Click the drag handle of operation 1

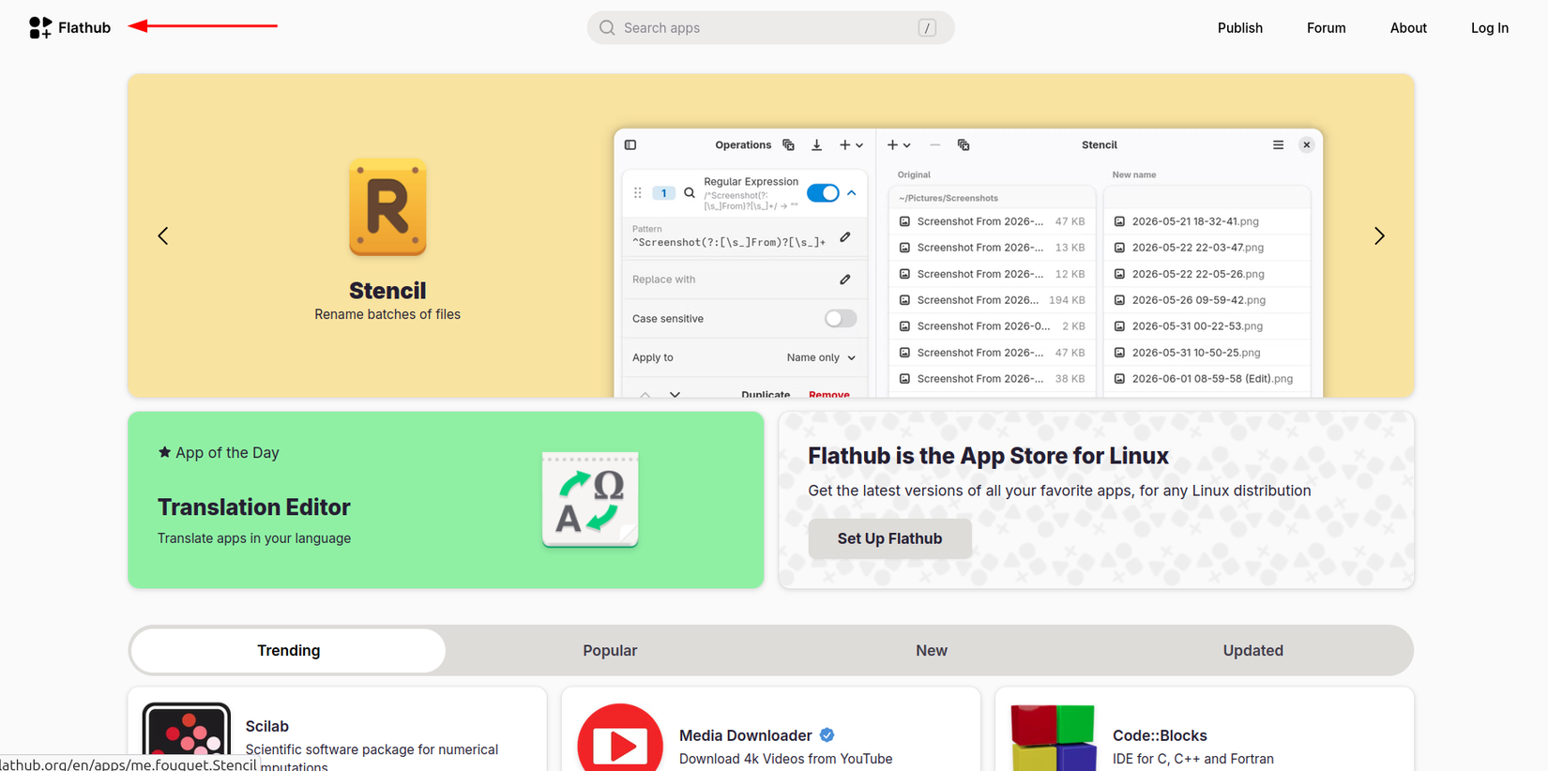[x=638, y=193]
